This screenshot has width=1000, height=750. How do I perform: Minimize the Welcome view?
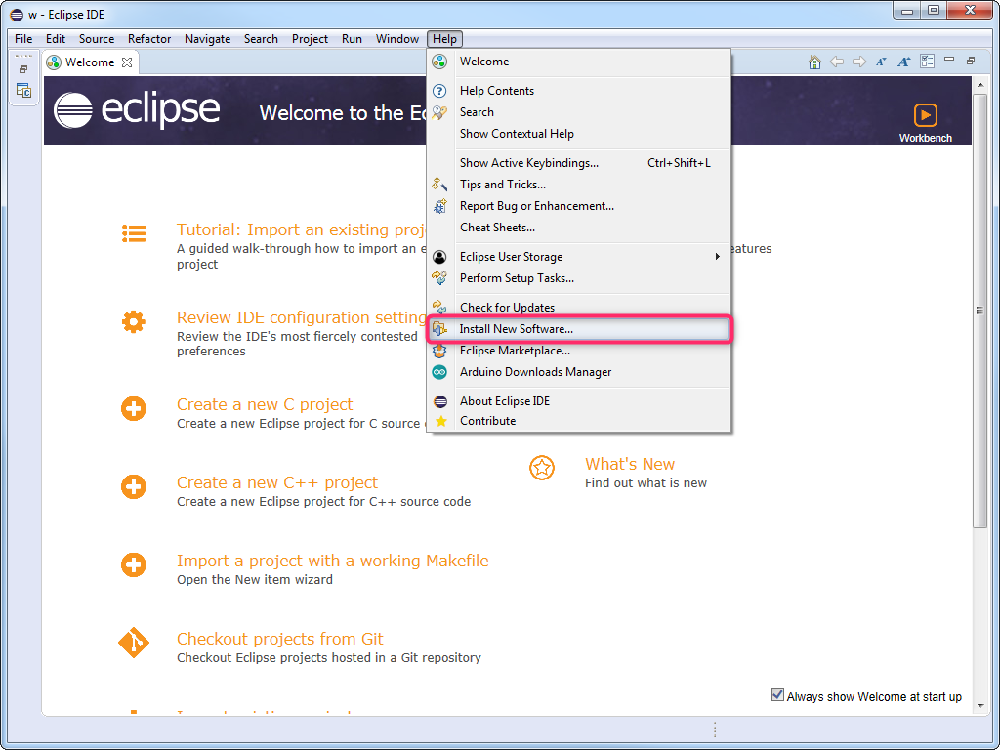pyautogui.click(x=949, y=60)
